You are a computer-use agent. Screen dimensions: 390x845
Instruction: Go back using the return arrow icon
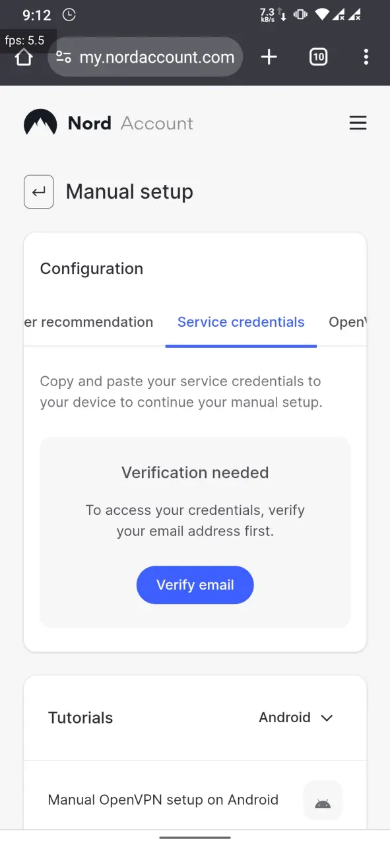[x=39, y=192]
